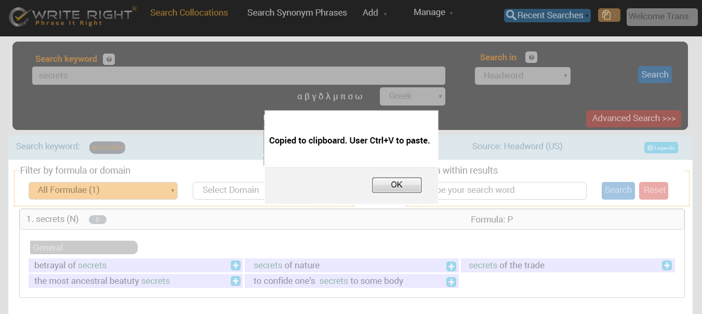Click the search keyword input field
Image resolution: width=702 pixels, height=314 pixels.
pyautogui.click(x=239, y=76)
